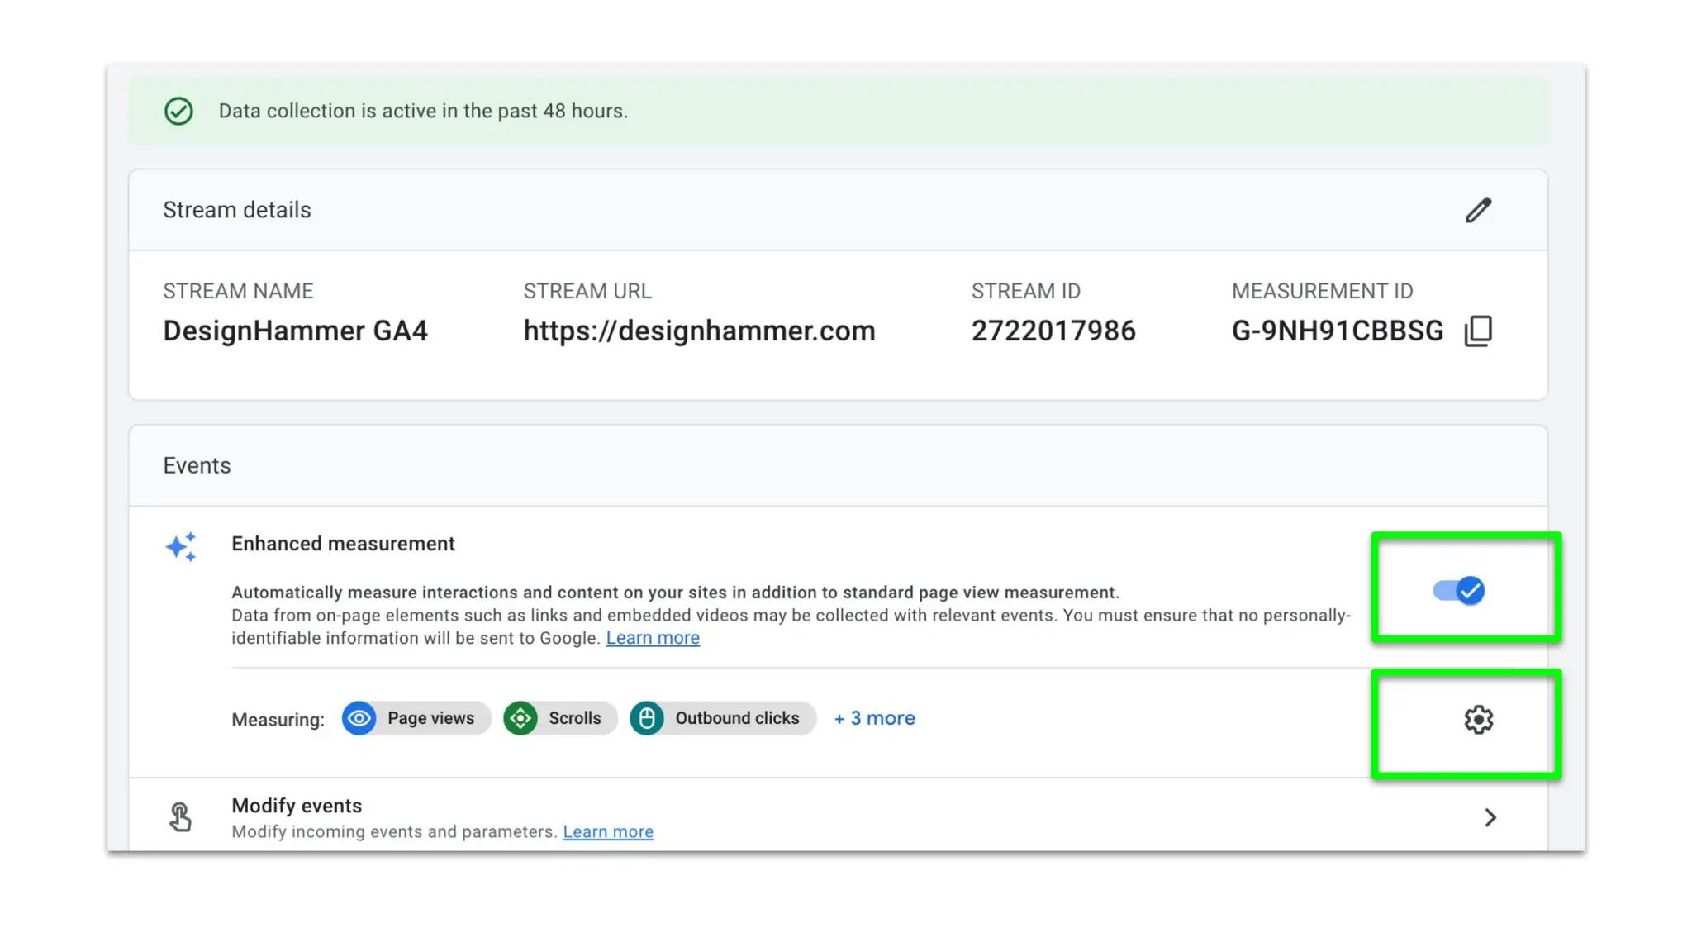The height and width of the screenshot is (952, 1692).
Task: Select the Page views chip label
Action: click(x=430, y=718)
